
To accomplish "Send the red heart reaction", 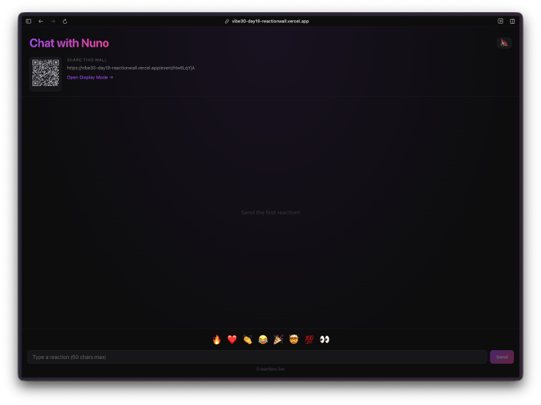I will tap(232, 339).
